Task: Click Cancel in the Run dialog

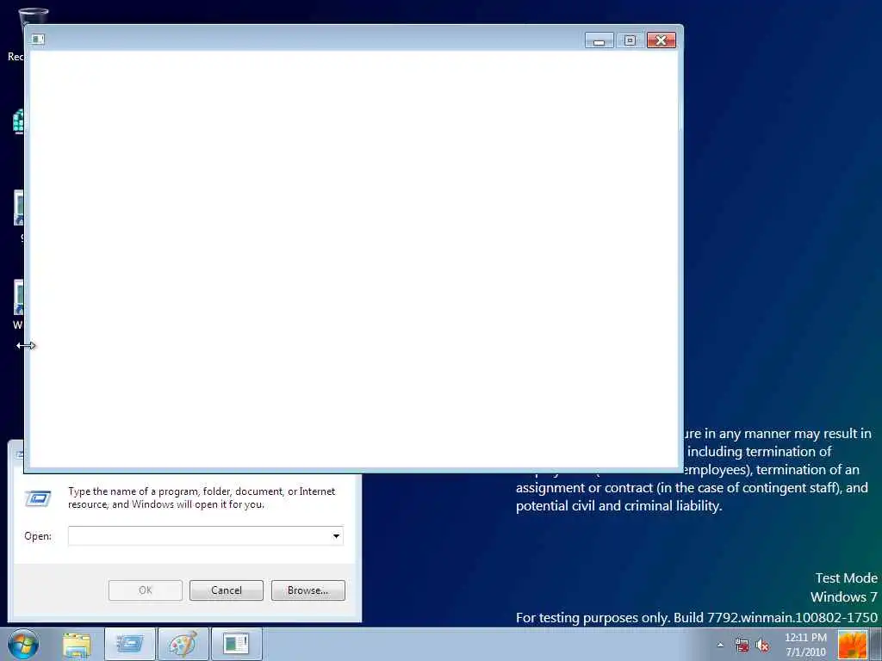Action: [227, 590]
